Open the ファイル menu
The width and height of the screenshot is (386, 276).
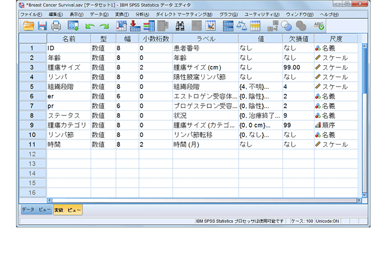31,14
